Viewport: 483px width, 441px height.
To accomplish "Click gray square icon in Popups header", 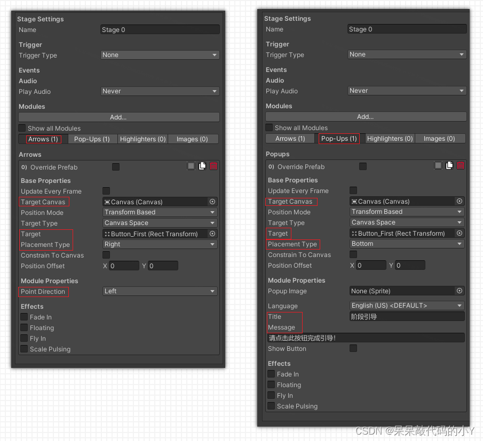I will pos(438,165).
